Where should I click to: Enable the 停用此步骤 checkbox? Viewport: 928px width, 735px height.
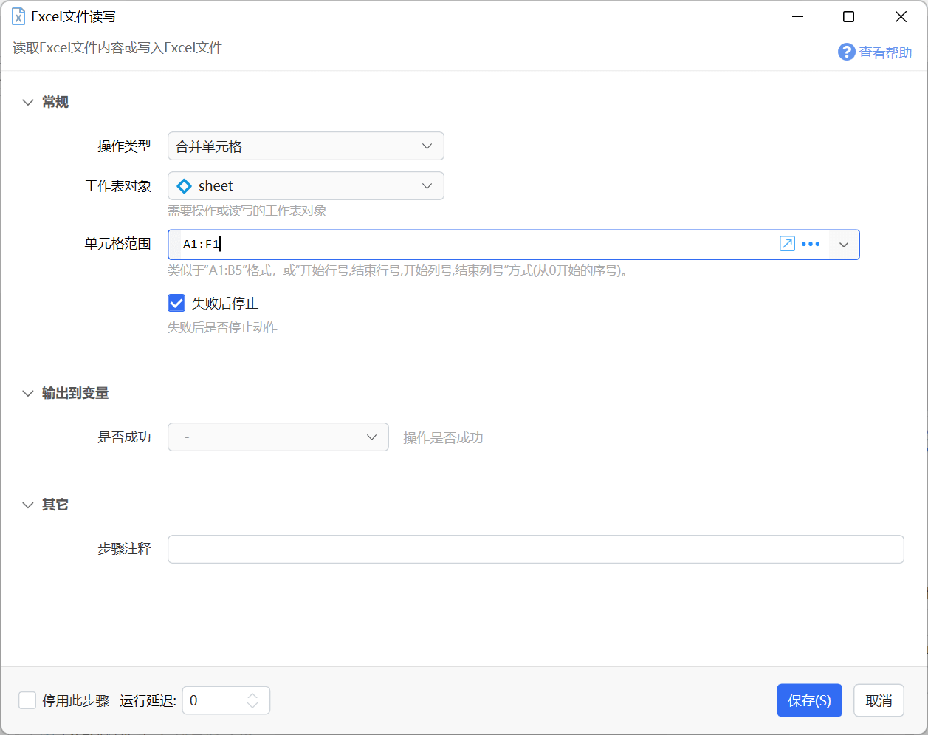coord(27,700)
